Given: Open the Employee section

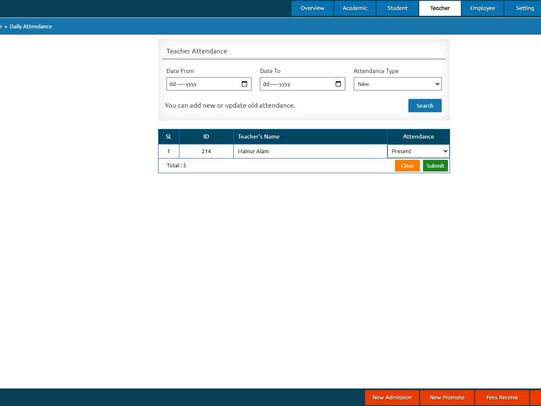Looking at the screenshot, I should click(x=482, y=8).
